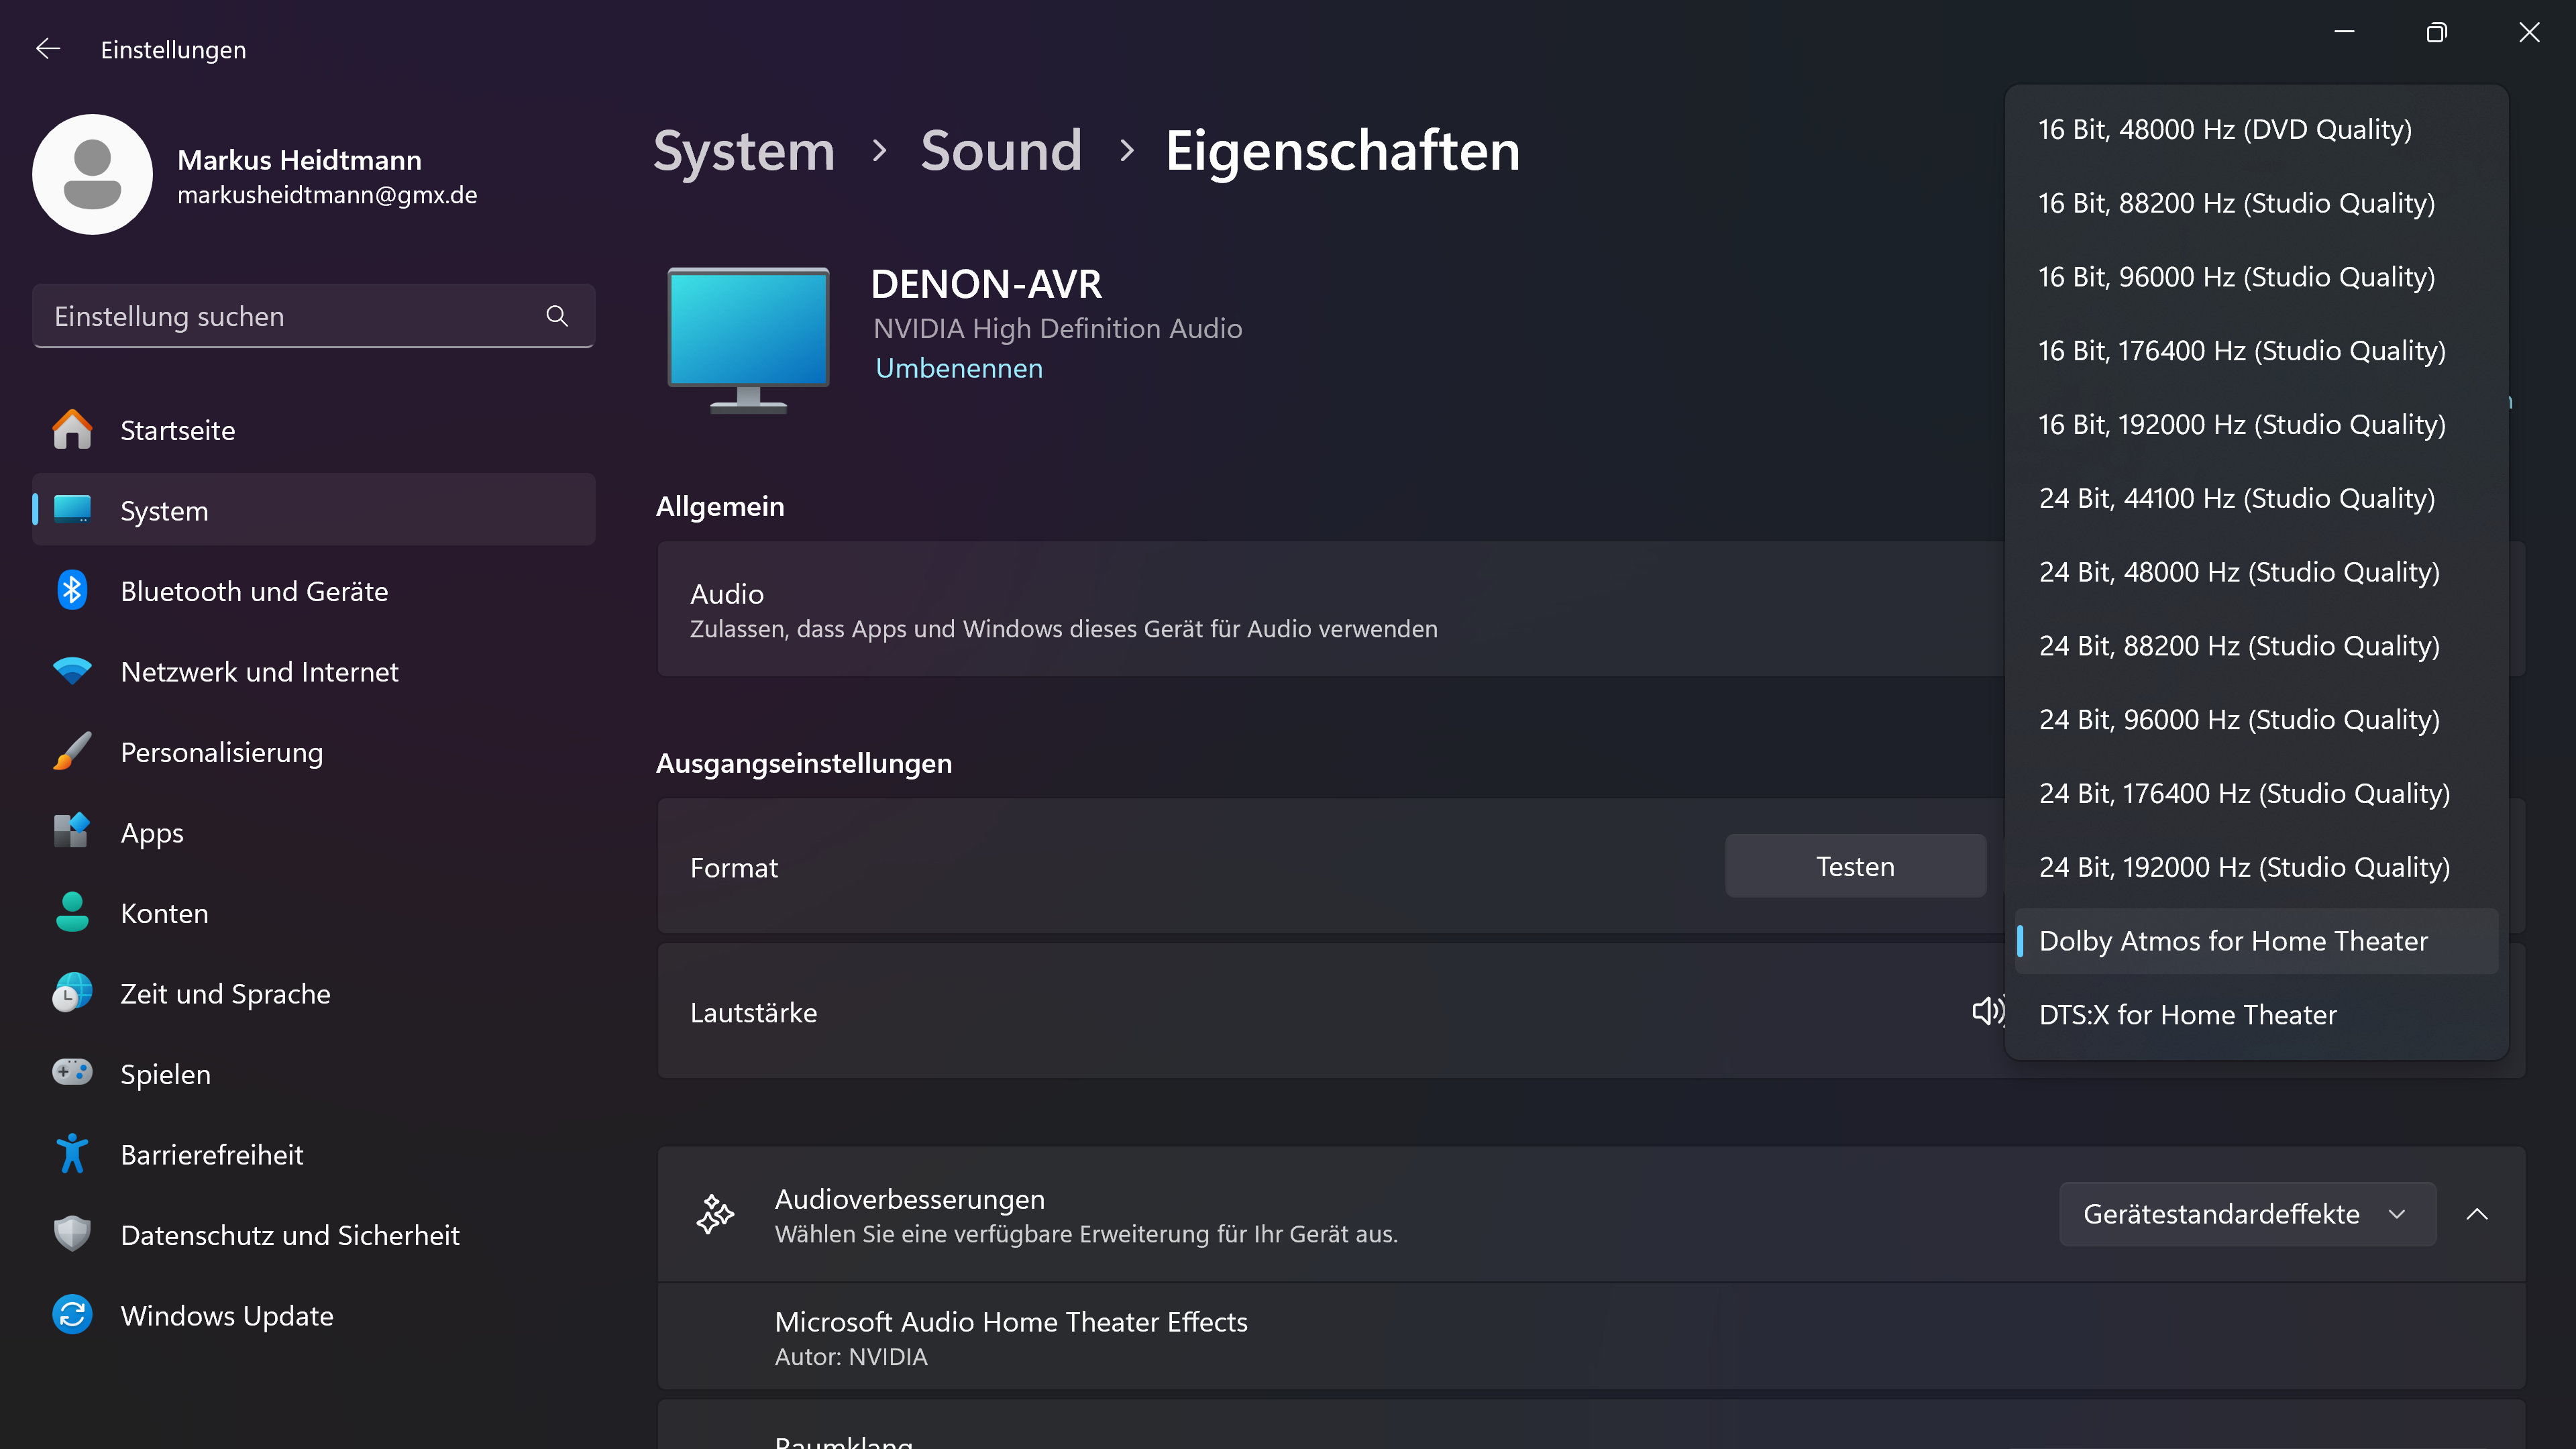
Task: Mute via the Lautstärke speaker icon
Action: tap(1986, 1012)
